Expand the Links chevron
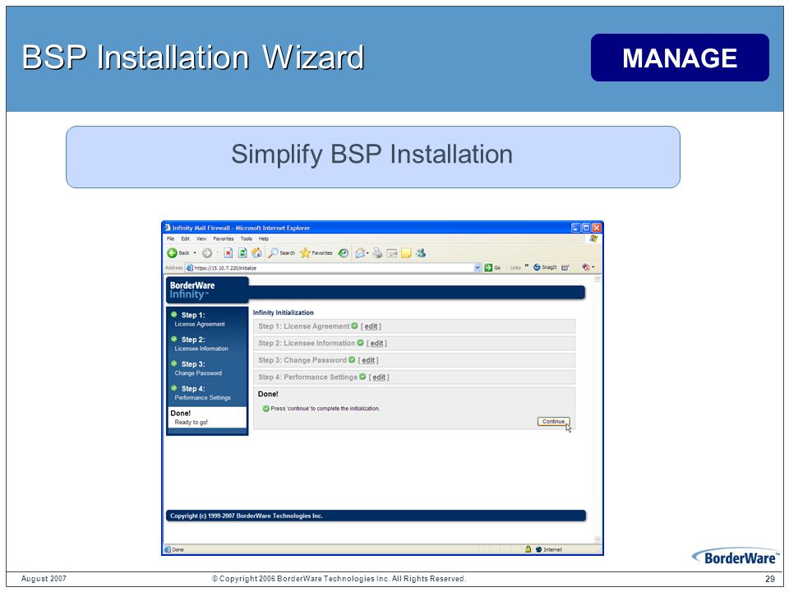 click(527, 266)
